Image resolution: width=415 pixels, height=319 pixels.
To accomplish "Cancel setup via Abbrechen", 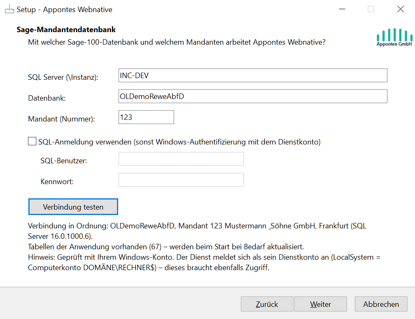I will pos(381,304).
